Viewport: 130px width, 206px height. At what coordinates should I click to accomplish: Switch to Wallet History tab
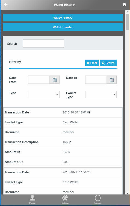tap(63, 18)
